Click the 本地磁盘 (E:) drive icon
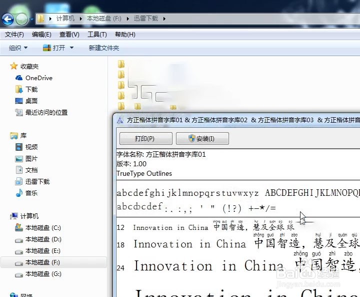The width and height of the screenshot is (360, 297). point(19,252)
